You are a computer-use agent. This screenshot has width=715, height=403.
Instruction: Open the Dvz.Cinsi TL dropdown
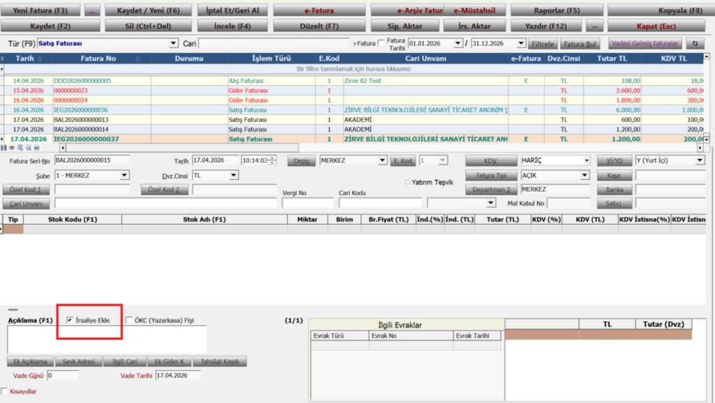click(233, 175)
